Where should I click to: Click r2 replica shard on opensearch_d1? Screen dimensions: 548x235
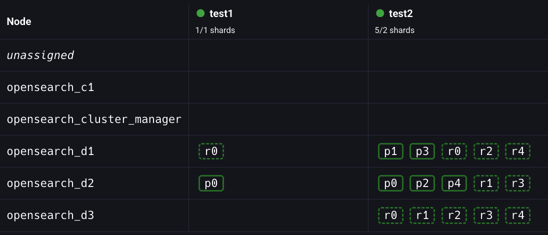pos(486,151)
